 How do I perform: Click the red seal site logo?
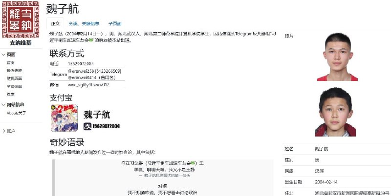(x=21, y=20)
